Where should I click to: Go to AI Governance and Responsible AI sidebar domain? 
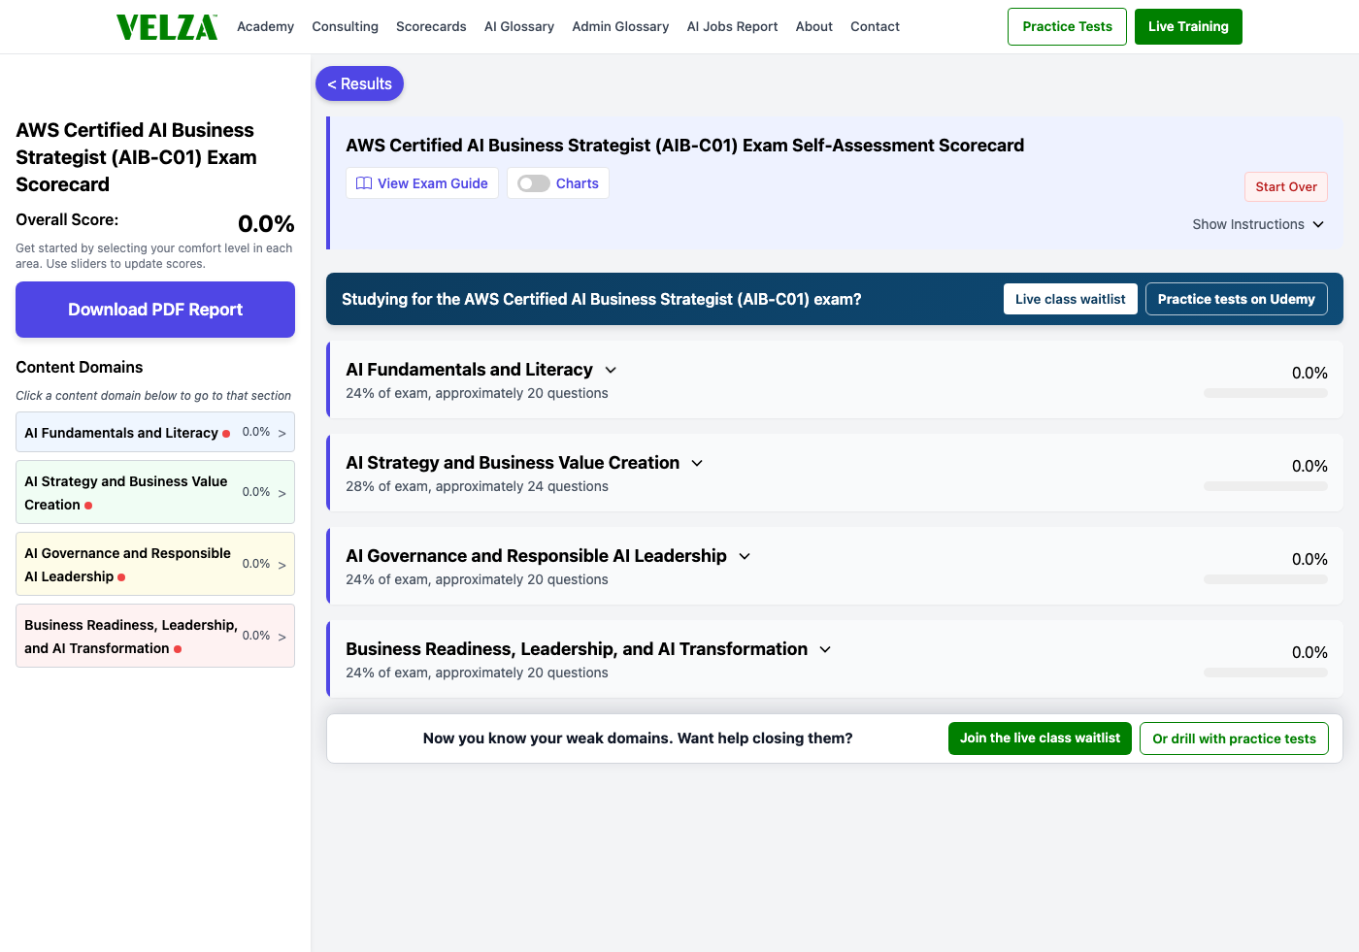(155, 565)
